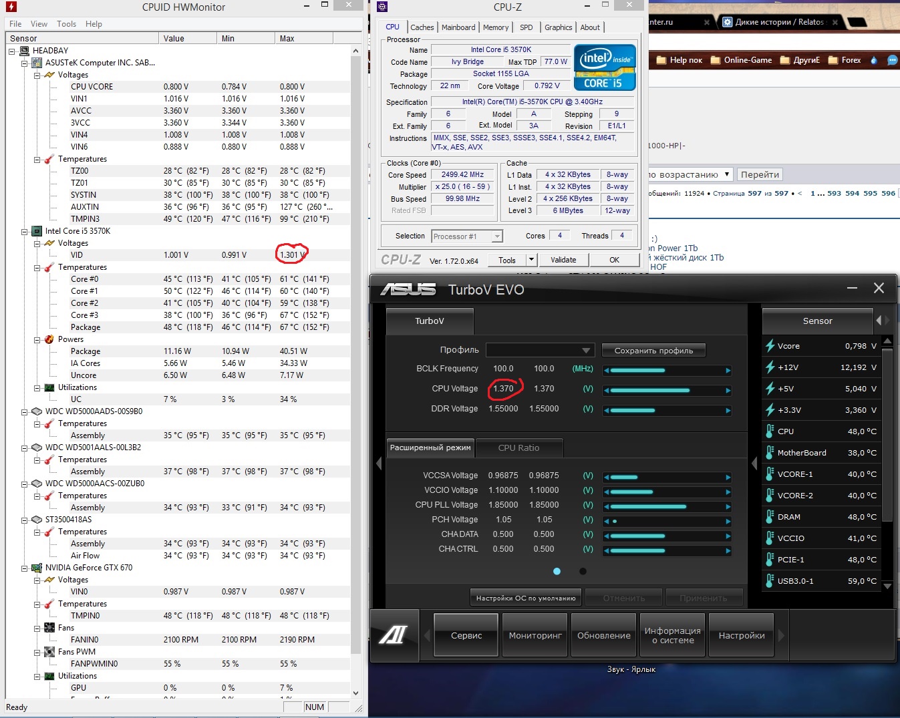
Task: Collapse the ASUSTeK Computer INC. tree node
Action: point(25,63)
